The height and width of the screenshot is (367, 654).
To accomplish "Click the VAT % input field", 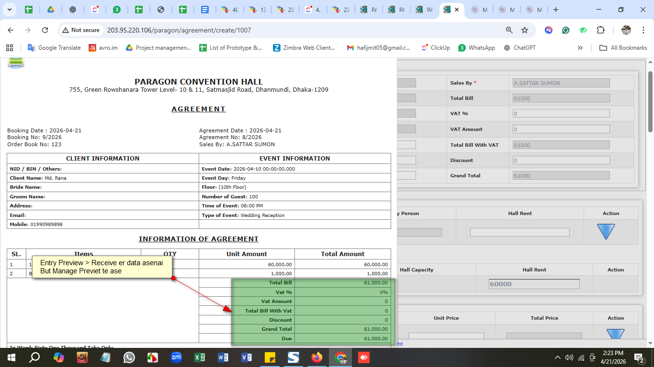I will pos(561,114).
